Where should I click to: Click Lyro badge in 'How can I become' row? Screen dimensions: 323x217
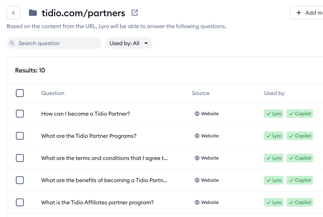[274, 114]
